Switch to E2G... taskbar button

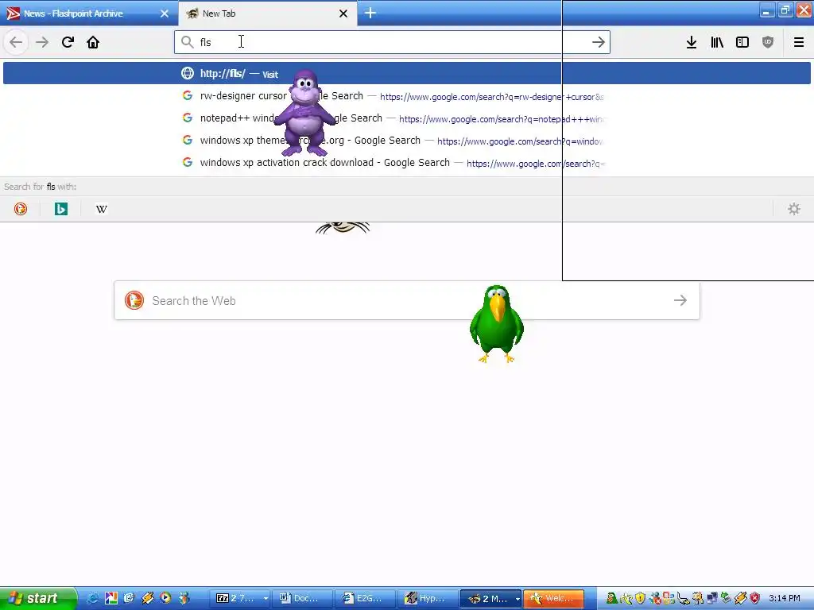(364, 598)
